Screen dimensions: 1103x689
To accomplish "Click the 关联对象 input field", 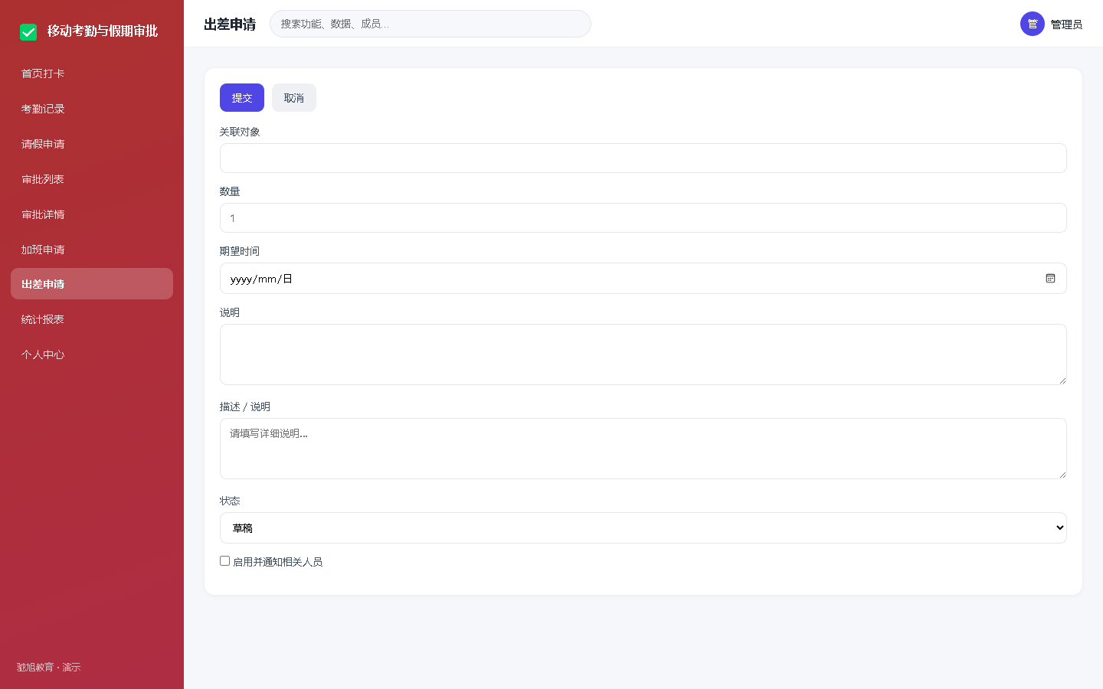I will 643,158.
